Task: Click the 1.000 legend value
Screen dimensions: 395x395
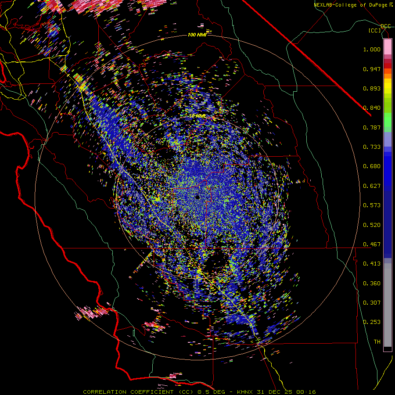Action: point(372,49)
